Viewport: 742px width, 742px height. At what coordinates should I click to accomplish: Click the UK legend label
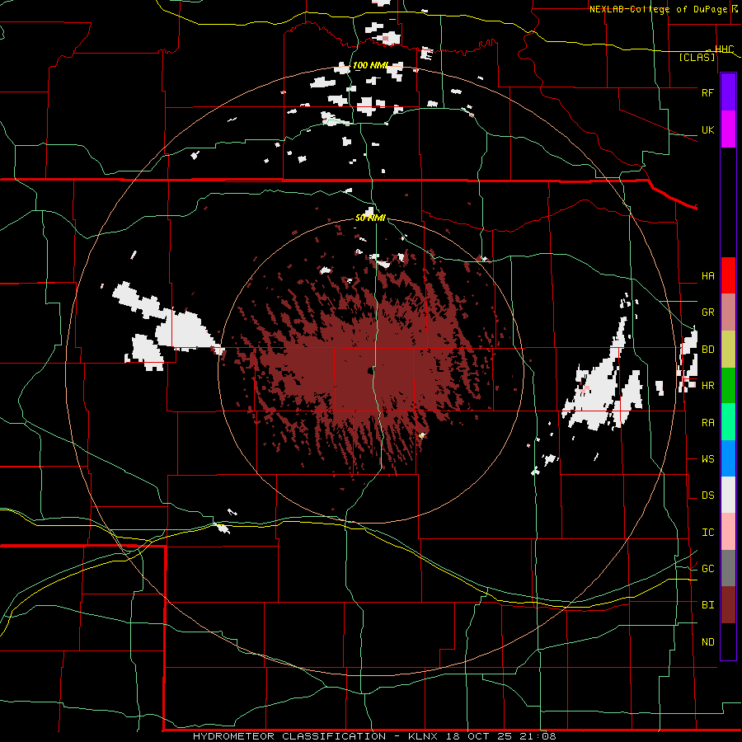[x=708, y=130]
